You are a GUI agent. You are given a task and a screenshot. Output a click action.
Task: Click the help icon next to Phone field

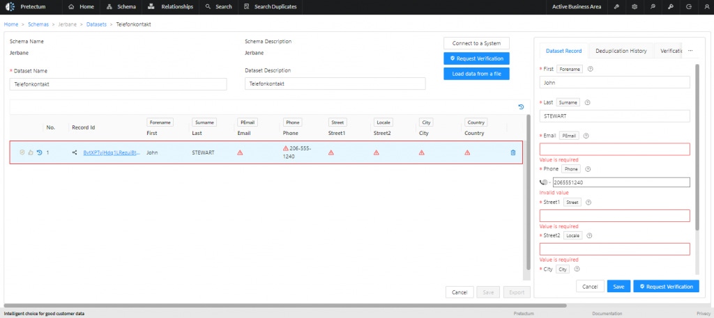click(587, 169)
